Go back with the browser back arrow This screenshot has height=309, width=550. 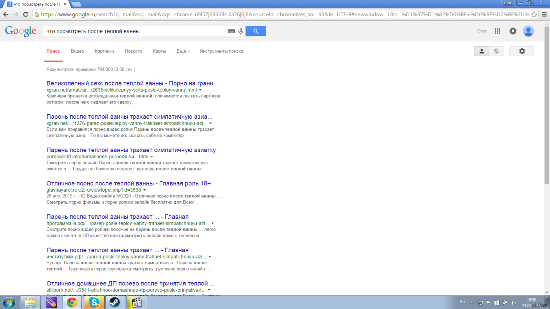(6, 14)
